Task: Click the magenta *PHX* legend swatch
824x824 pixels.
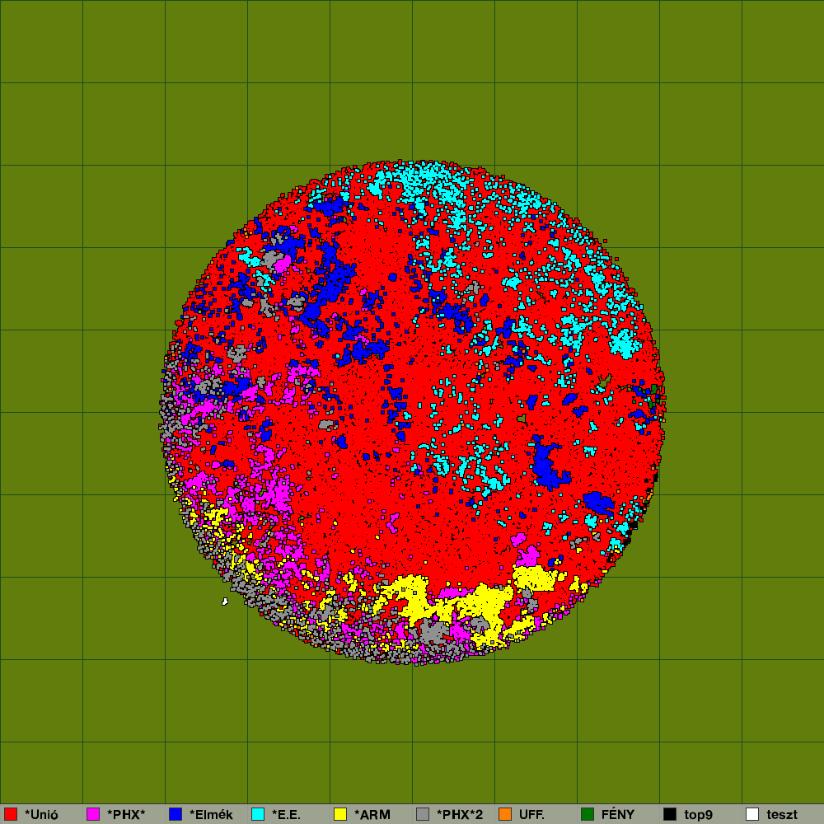Action: (93, 814)
